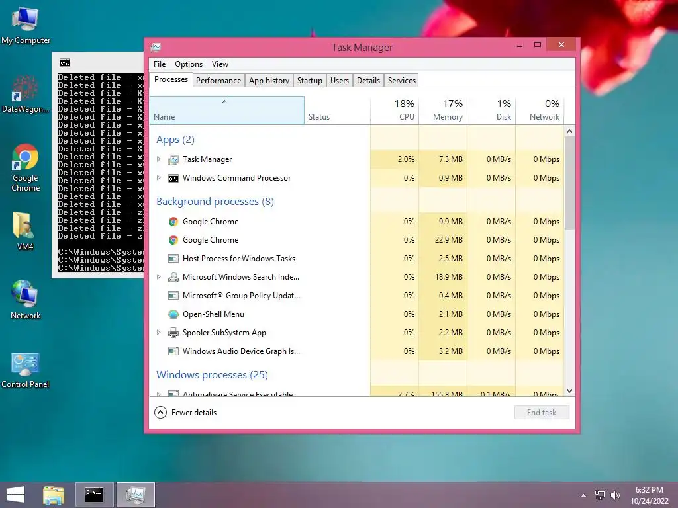Viewport: 678px width, 508px height.
Task: Select the "Background processes (8)" group heading
Action: click(x=215, y=202)
